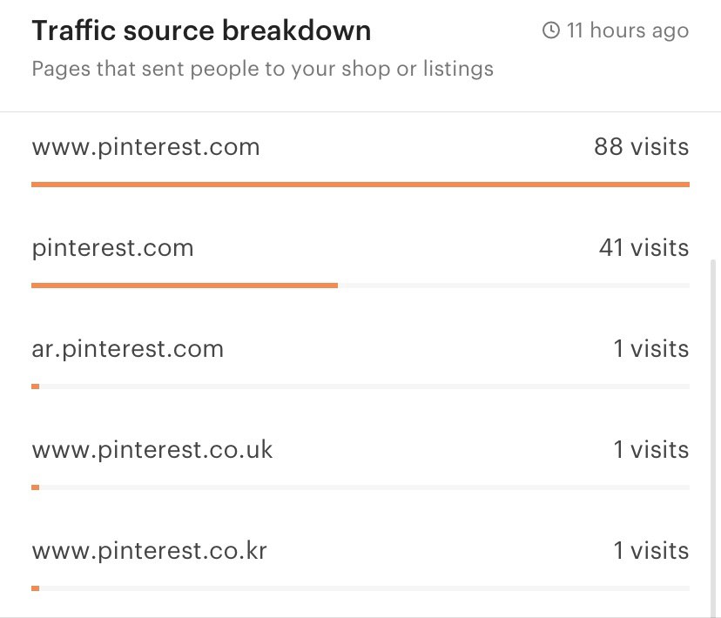Open the ar.pinterest.com traffic source
This screenshot has height=618, width=721.
pyautogui.click(x=127, y=349)
